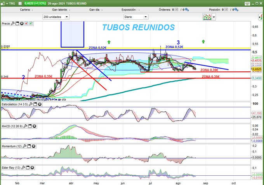Open the Órdenes settings gears icon

(x=187, y=10)
